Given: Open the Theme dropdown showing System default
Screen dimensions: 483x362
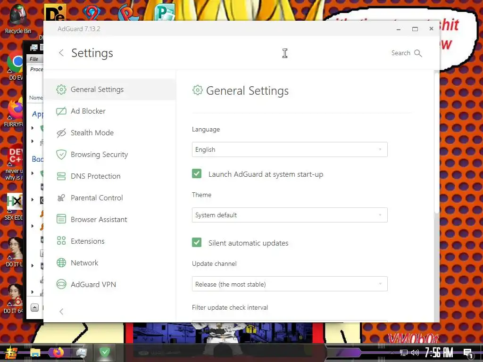Looking at the screenshot, I should [290, 215].
